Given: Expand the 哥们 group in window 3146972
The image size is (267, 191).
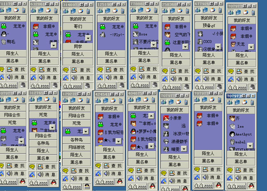Looking at the screenshot, I should (78, 27).
